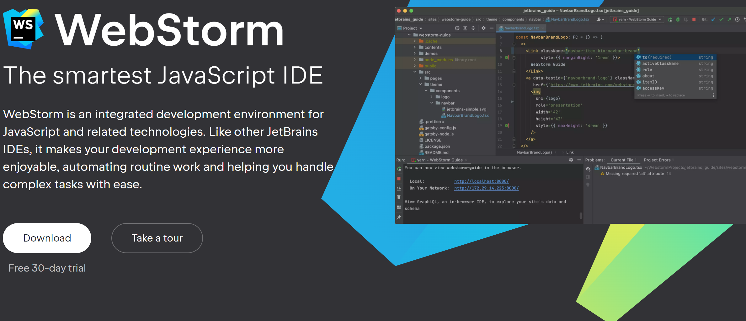Image resolution: width=746 pixels, height=321 pixels.
Task: Select gatsby-node.js in project tree
Action: [436, 134]
